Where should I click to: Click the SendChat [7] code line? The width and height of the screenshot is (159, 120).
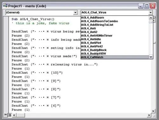point(36,97)
